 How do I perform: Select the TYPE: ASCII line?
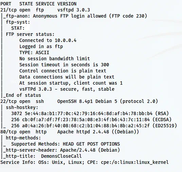tap(34, 52)
